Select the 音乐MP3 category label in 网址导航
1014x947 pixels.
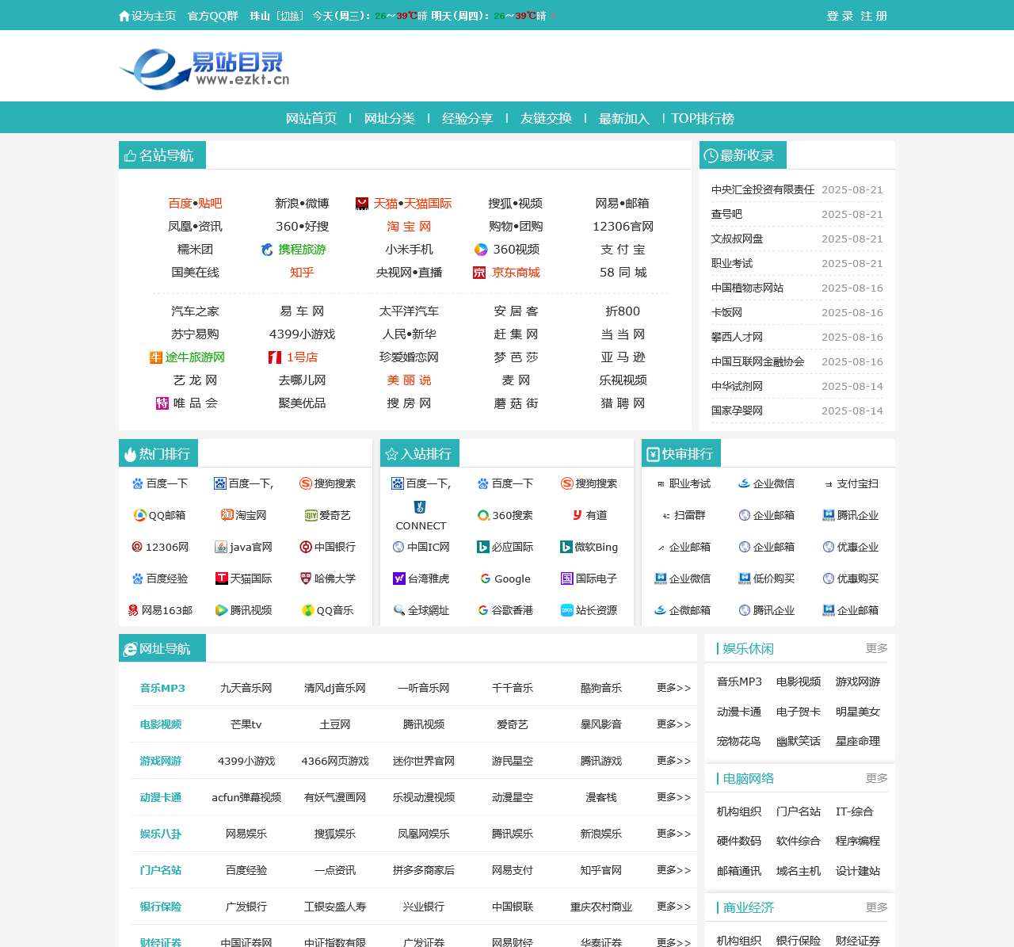(x=162, y=688)
